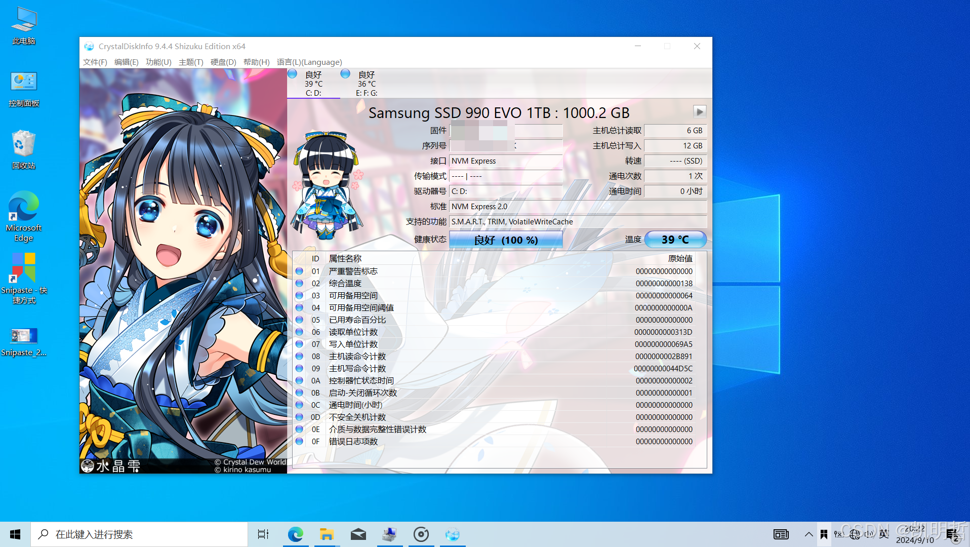This screenshot has width=970, height=547.
Task: Click the status orb for 错误日志项数 row
Action: pos(299,442)
